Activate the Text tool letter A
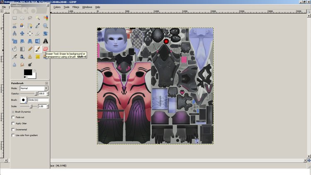The width and height of the screenshot is (311, 175). [46, 42]
